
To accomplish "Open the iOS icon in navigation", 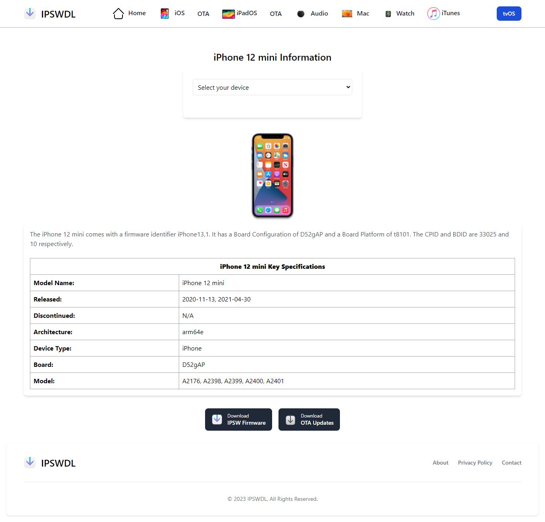I will 165,14.
